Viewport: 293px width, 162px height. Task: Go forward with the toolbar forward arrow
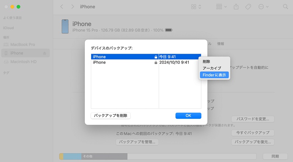pos(73,7)
